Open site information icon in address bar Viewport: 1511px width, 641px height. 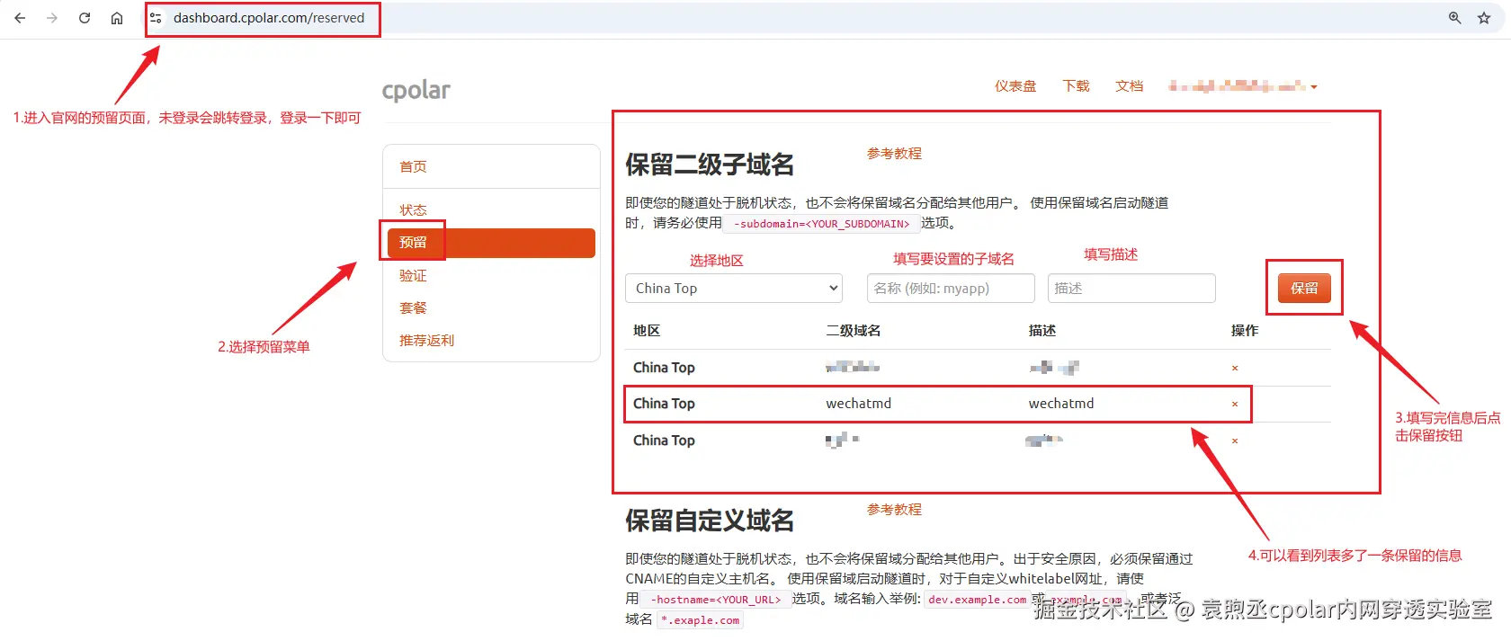click(x=156, y=18)
